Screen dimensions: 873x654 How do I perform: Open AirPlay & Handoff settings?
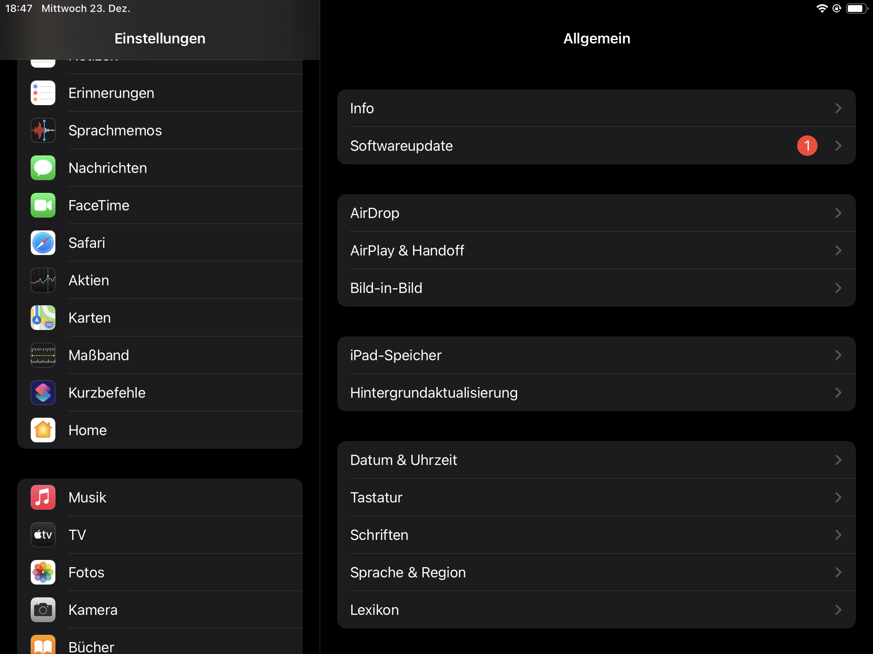coord(596,250)
